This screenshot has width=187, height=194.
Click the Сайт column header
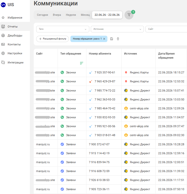[x=39, y=54]
